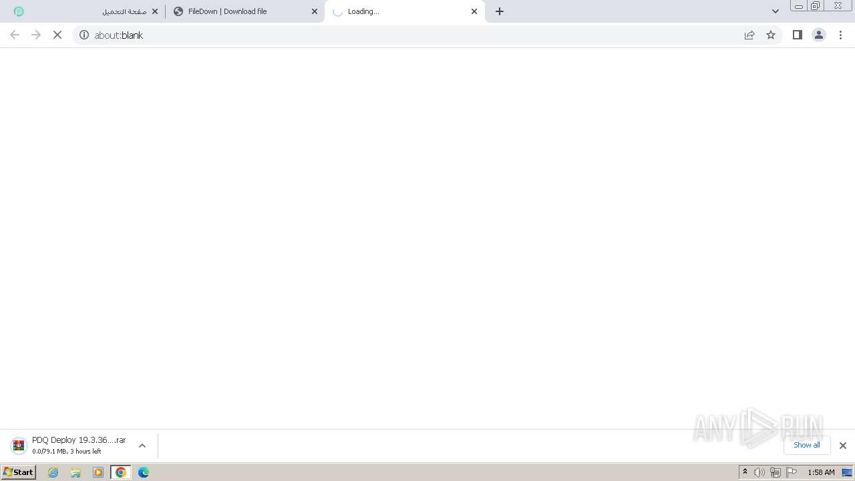Screen dimensions: 855x481
Task: Show hidden system tray icons
Action: 745,472
